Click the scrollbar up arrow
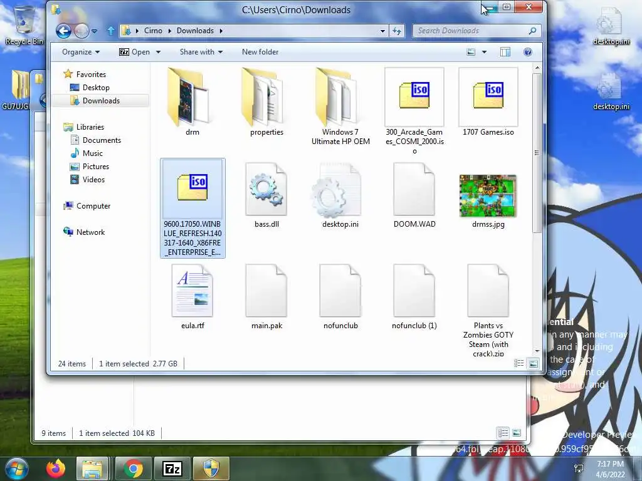 (537, 68)
